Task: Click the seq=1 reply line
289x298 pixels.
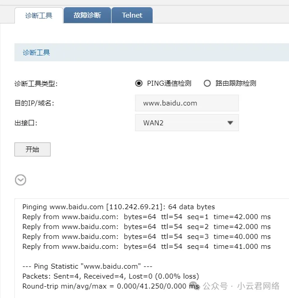Action: point(146,217)
